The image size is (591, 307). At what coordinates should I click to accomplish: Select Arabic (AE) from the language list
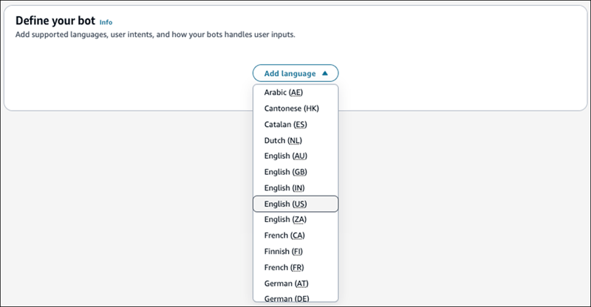[284, 92]
